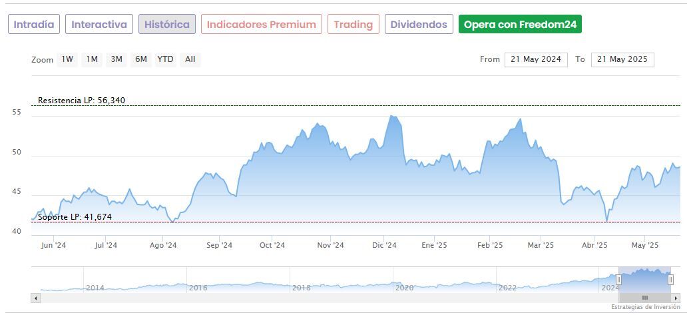693x319 pixels.
Task: Click the To date input field
Action: [622, 59]
